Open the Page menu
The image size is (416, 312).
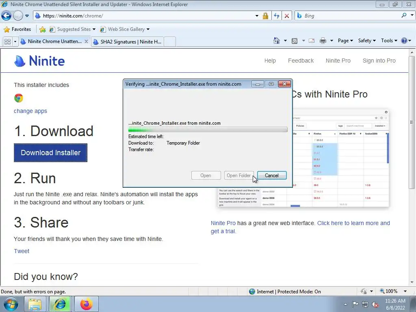[x=345, y=41]
